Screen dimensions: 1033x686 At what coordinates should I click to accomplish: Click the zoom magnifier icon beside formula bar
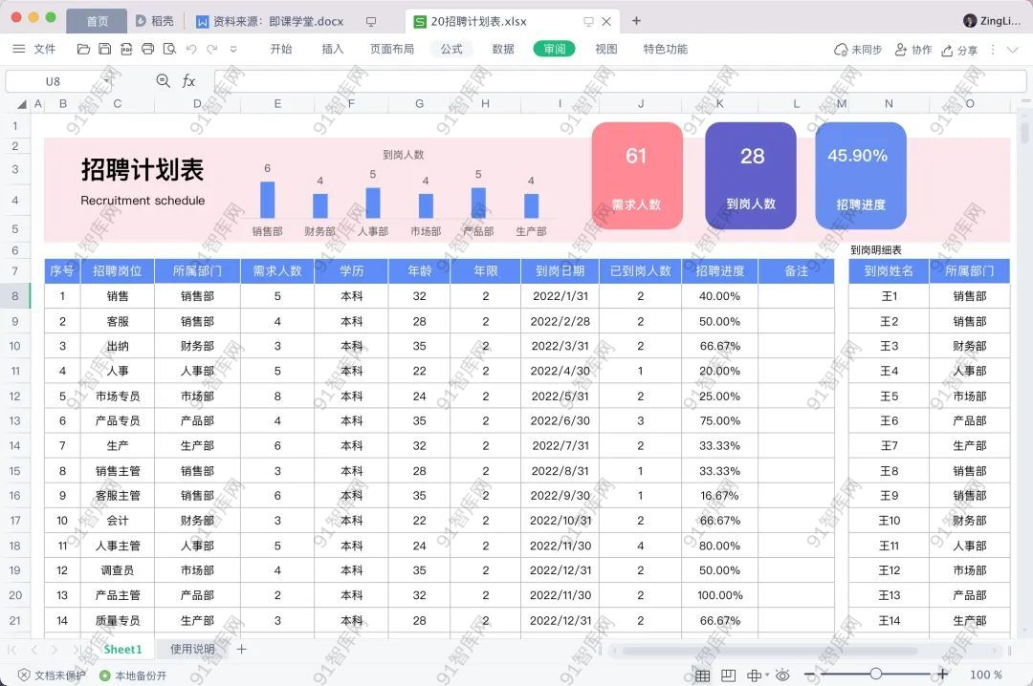(163, 81)
